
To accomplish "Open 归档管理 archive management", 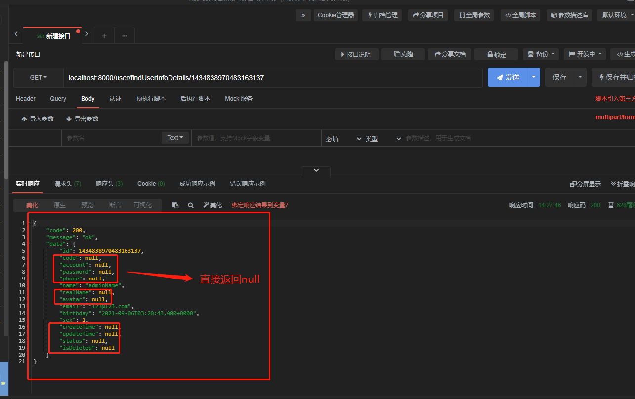I will point(382,15).
